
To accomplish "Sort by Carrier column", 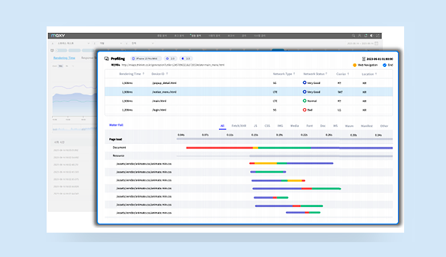I will click(343, 74).
